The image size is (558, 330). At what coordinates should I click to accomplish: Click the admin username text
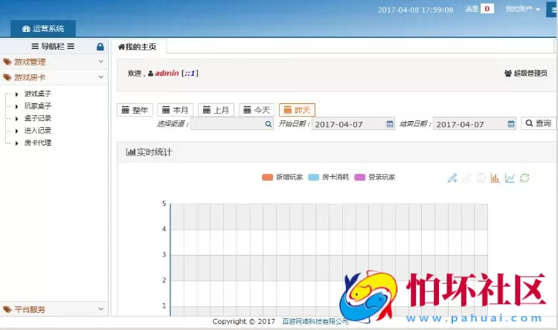(167, 74)
